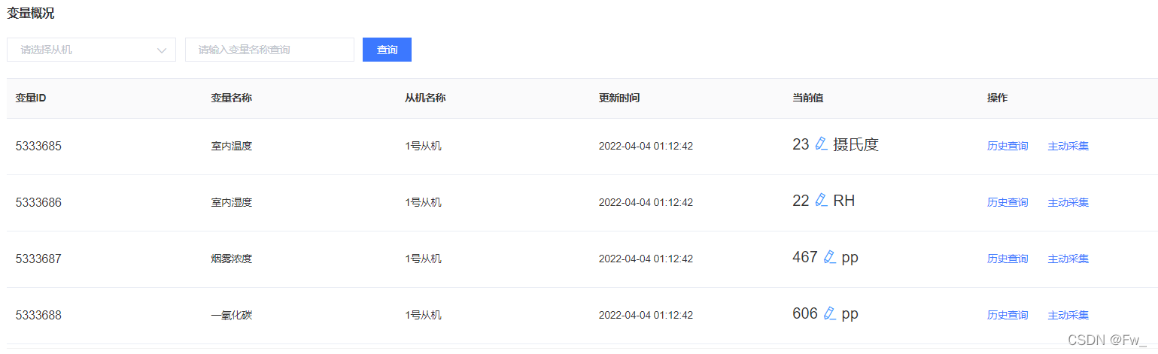Image resolution: width=1158 pixels, height=354 pixels.
Task: Click the 室内湿度 variable name
Action: (x=231, y=202)
